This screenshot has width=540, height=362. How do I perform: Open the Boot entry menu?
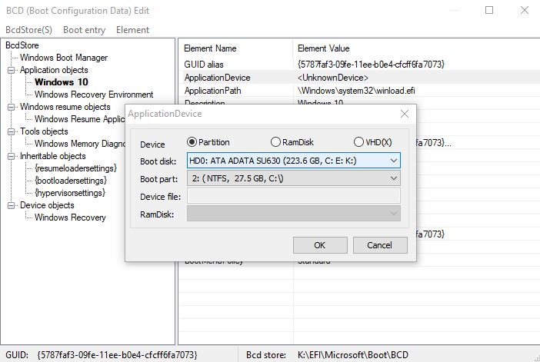(84, 30)
